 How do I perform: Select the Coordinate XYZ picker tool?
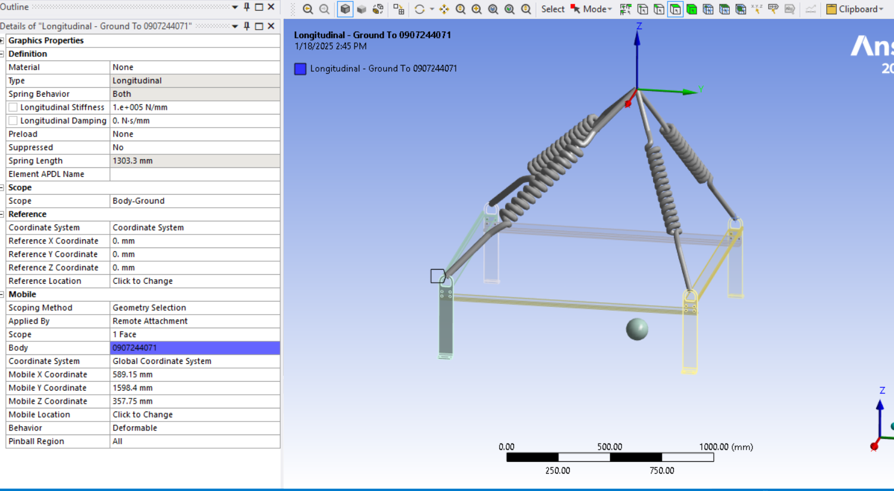pyautogui.click(x=757, y=9)
